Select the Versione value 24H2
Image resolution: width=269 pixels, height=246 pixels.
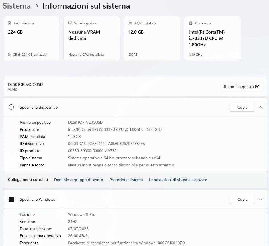[x=73, y=222]
